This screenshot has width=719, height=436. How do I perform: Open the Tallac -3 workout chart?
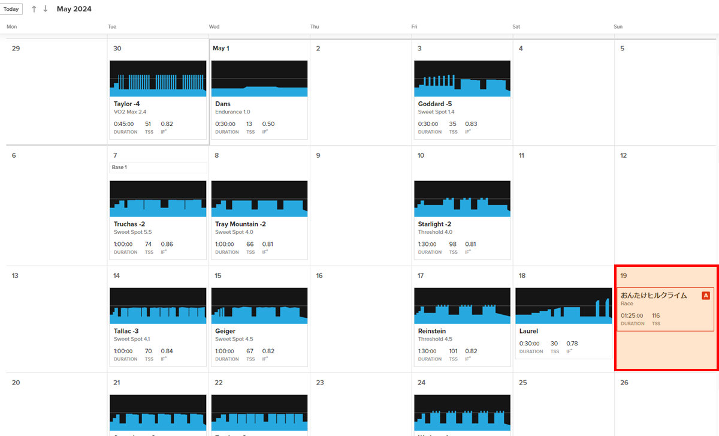pyautogui.click(x=158, y=306)
